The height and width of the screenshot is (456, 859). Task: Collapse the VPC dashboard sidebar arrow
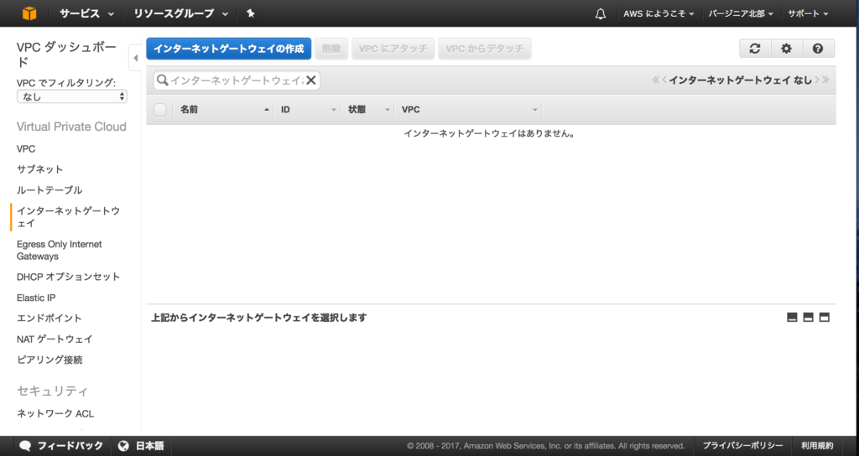[x=135, y=58]
